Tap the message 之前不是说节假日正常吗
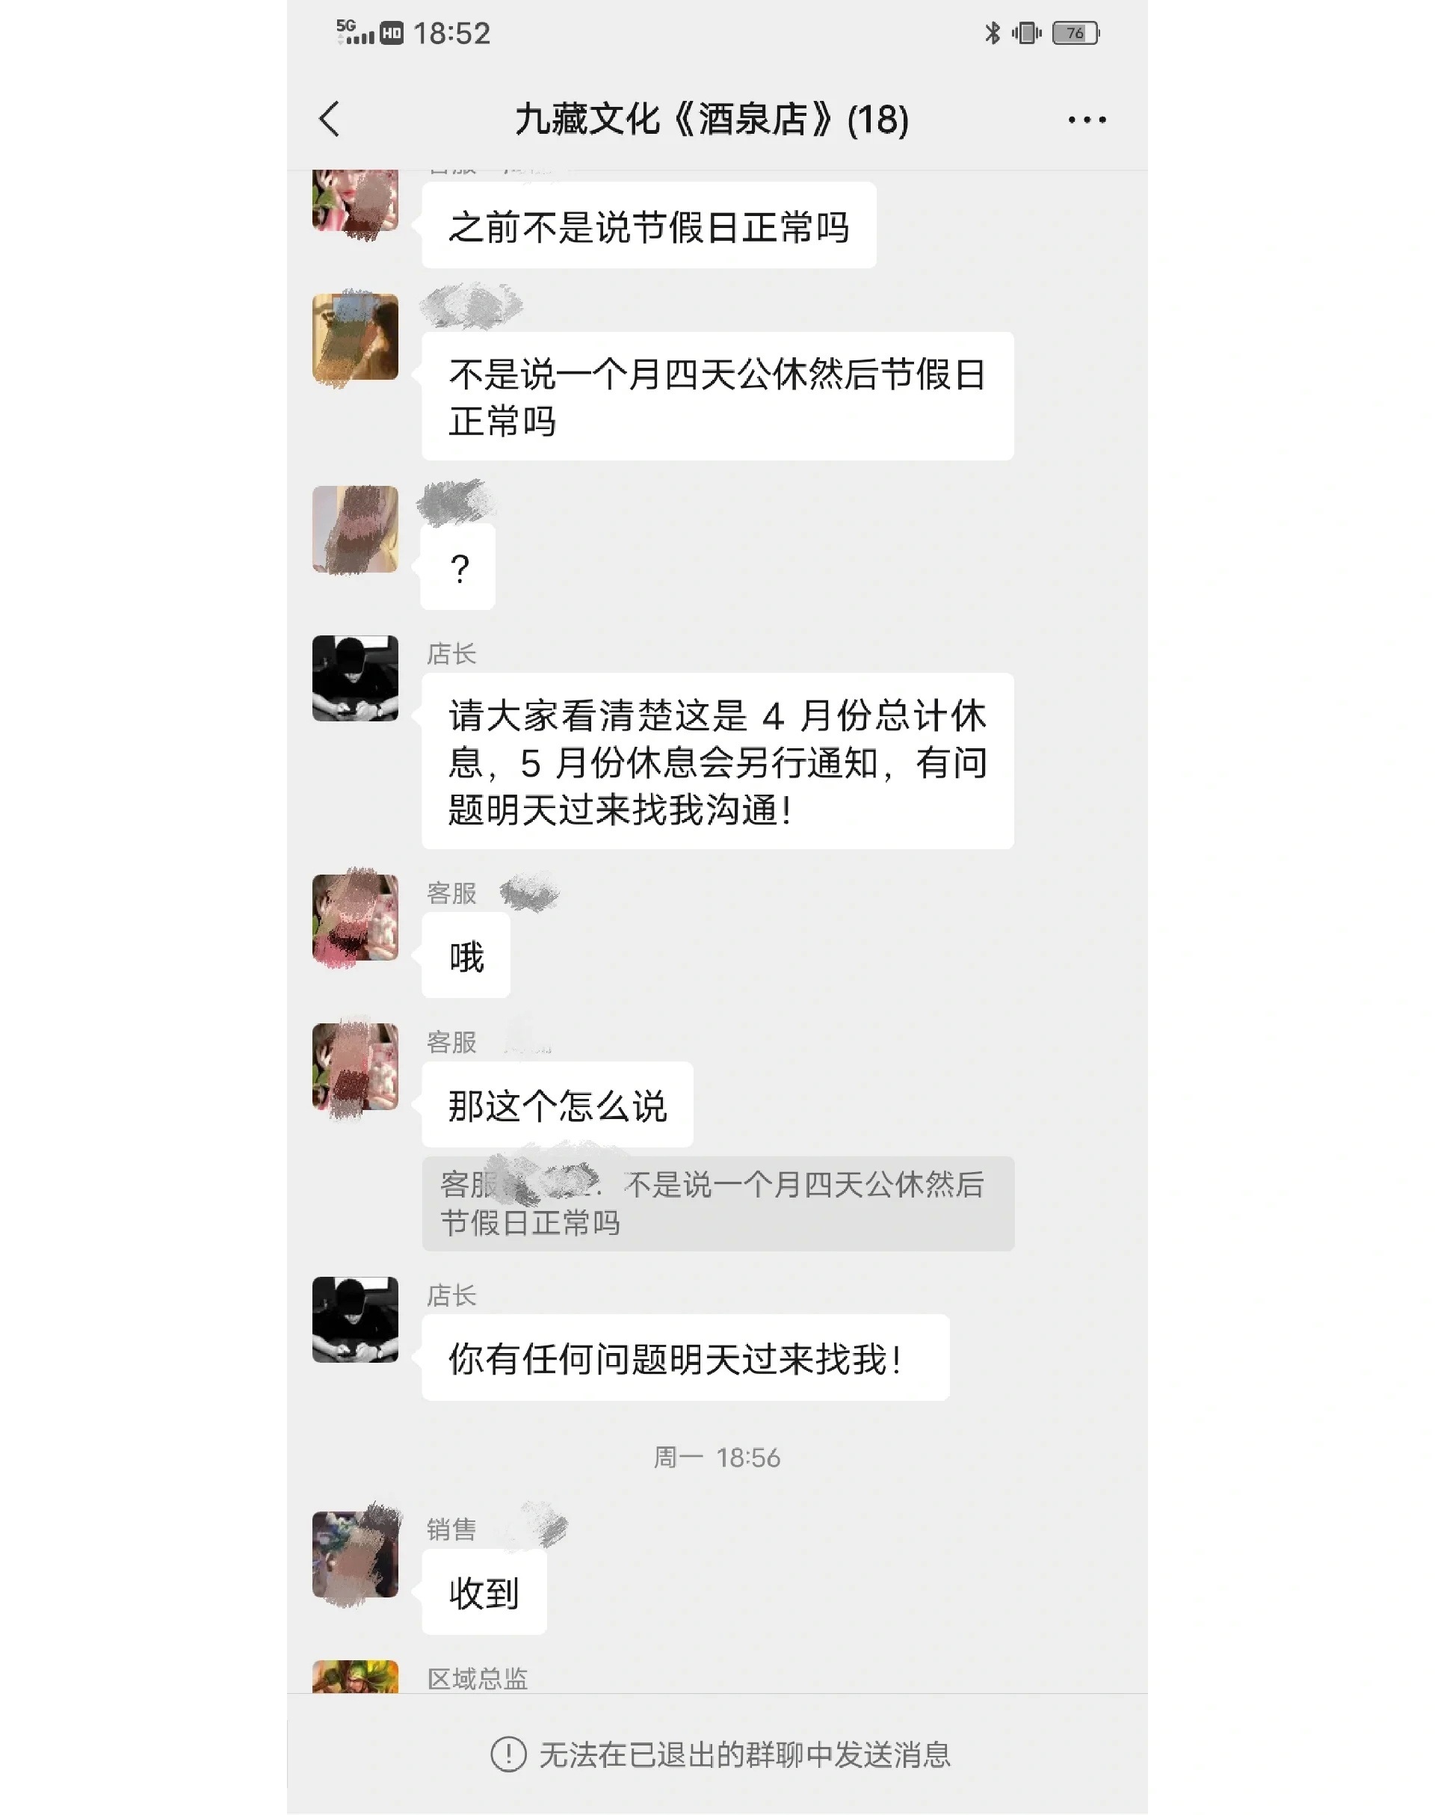 tap(649, 225)
